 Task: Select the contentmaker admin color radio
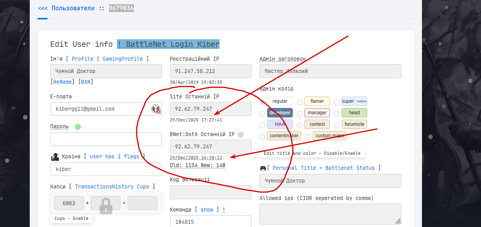pos(262,137)
